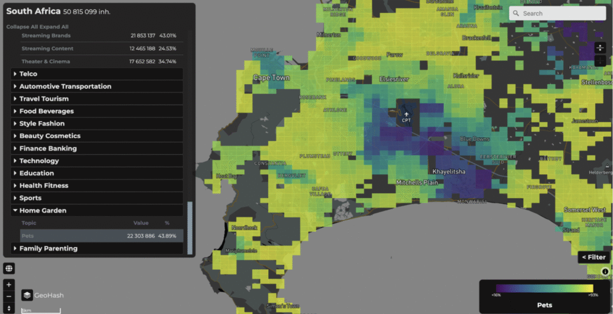Screen dimensions: 613x314
Task: Click the split-view divide icon
Action: pos(601,48)
